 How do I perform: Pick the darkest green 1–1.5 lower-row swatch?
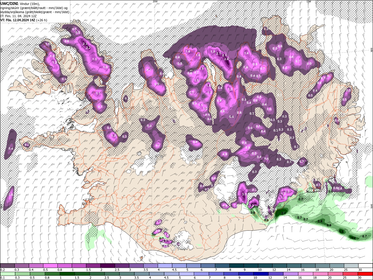[67, 274]
